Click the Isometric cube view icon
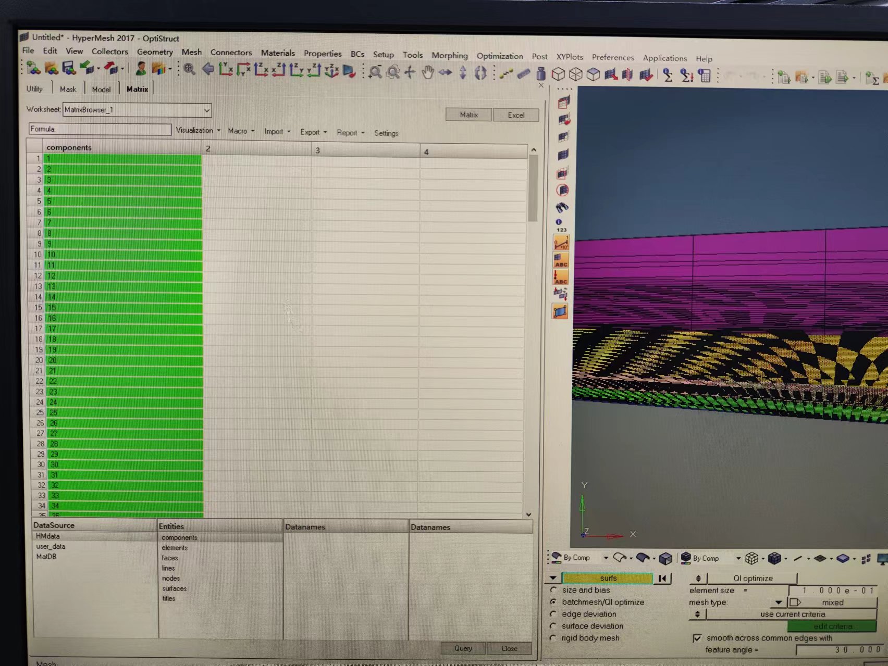Viewport: 888px width, 666px height. [x=558, y=74]
